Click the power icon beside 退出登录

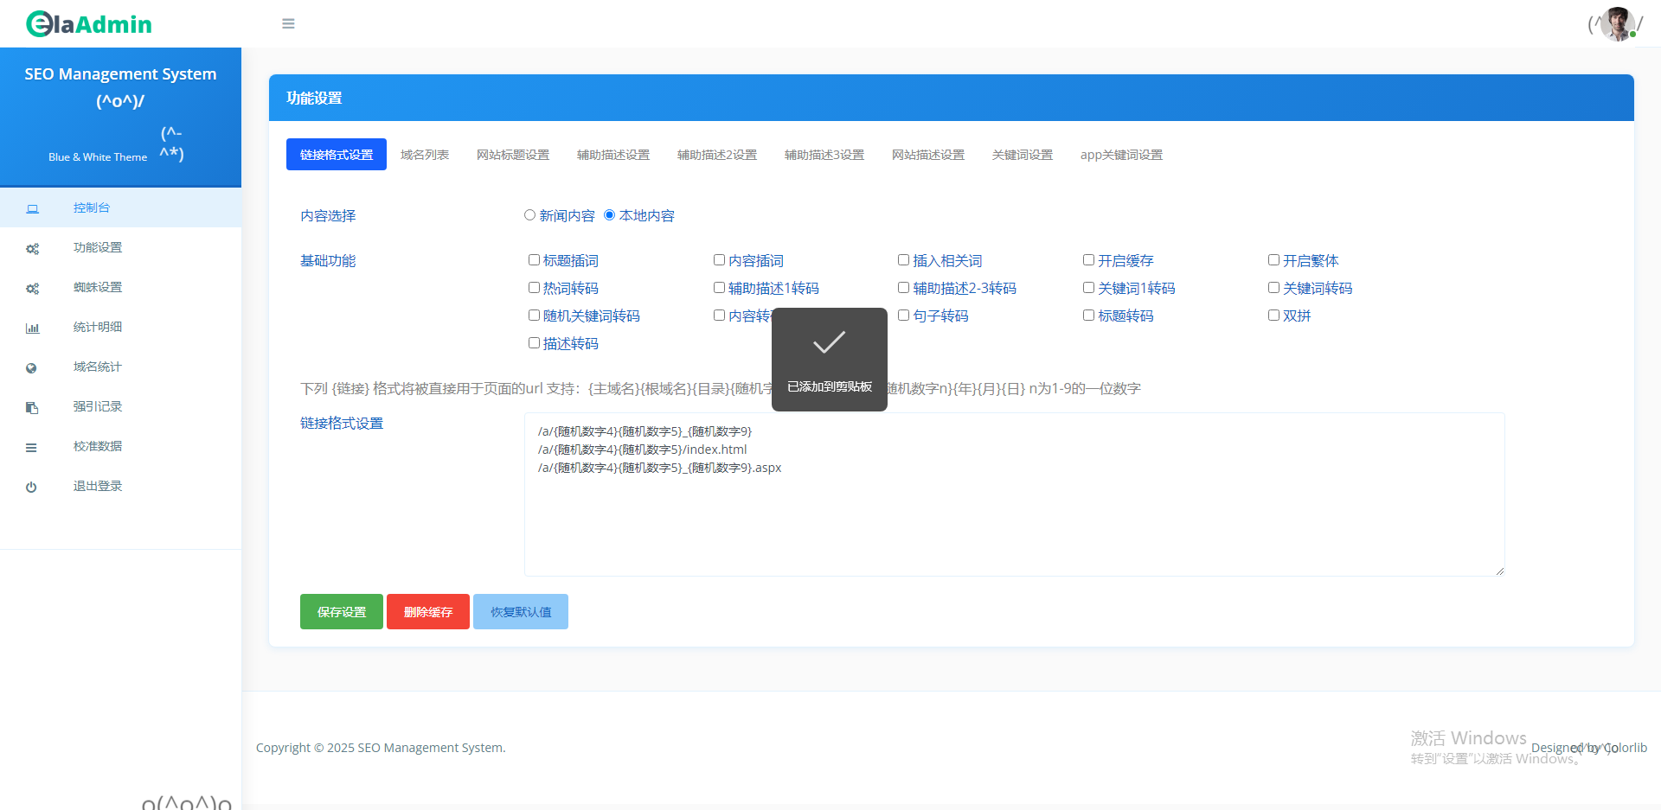pos(31,488)
